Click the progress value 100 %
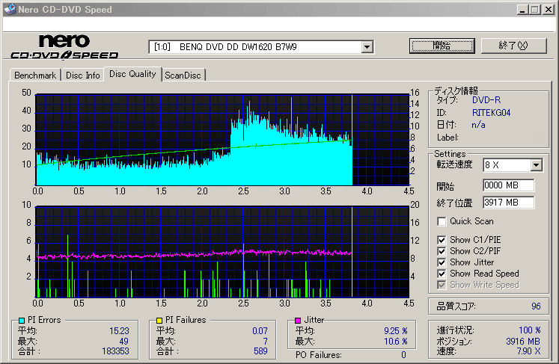The height and width of the screenshot is (364, 559). [x=529, y=330]
